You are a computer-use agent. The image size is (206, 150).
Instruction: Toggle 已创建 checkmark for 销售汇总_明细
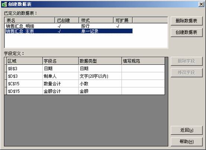[59, 26]
